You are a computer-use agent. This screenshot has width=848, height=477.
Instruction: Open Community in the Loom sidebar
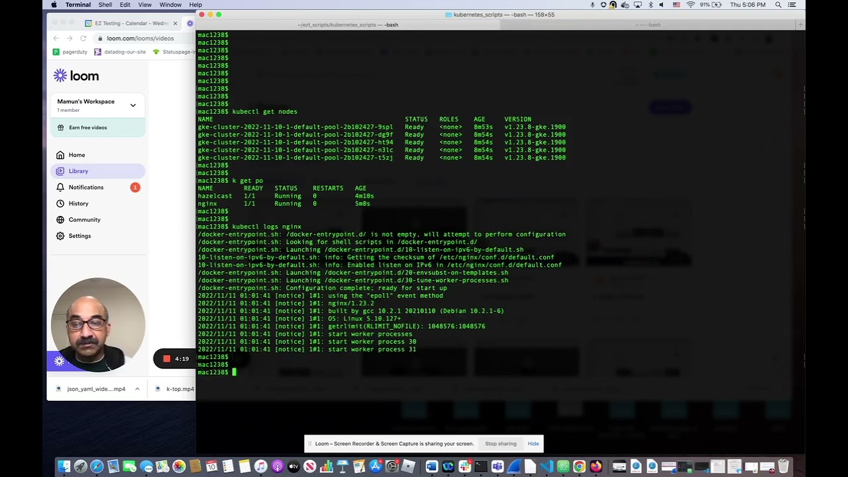[x=97, y=219]
